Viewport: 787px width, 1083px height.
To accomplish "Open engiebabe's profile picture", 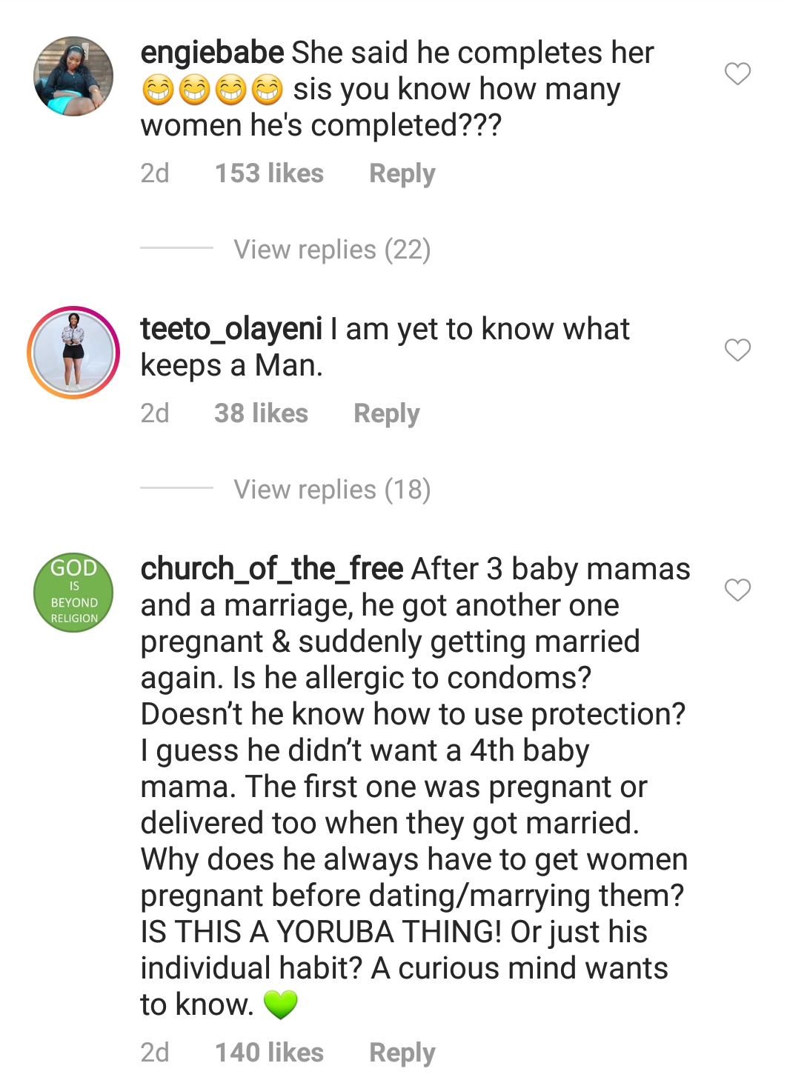I will (x=73, y=76).
